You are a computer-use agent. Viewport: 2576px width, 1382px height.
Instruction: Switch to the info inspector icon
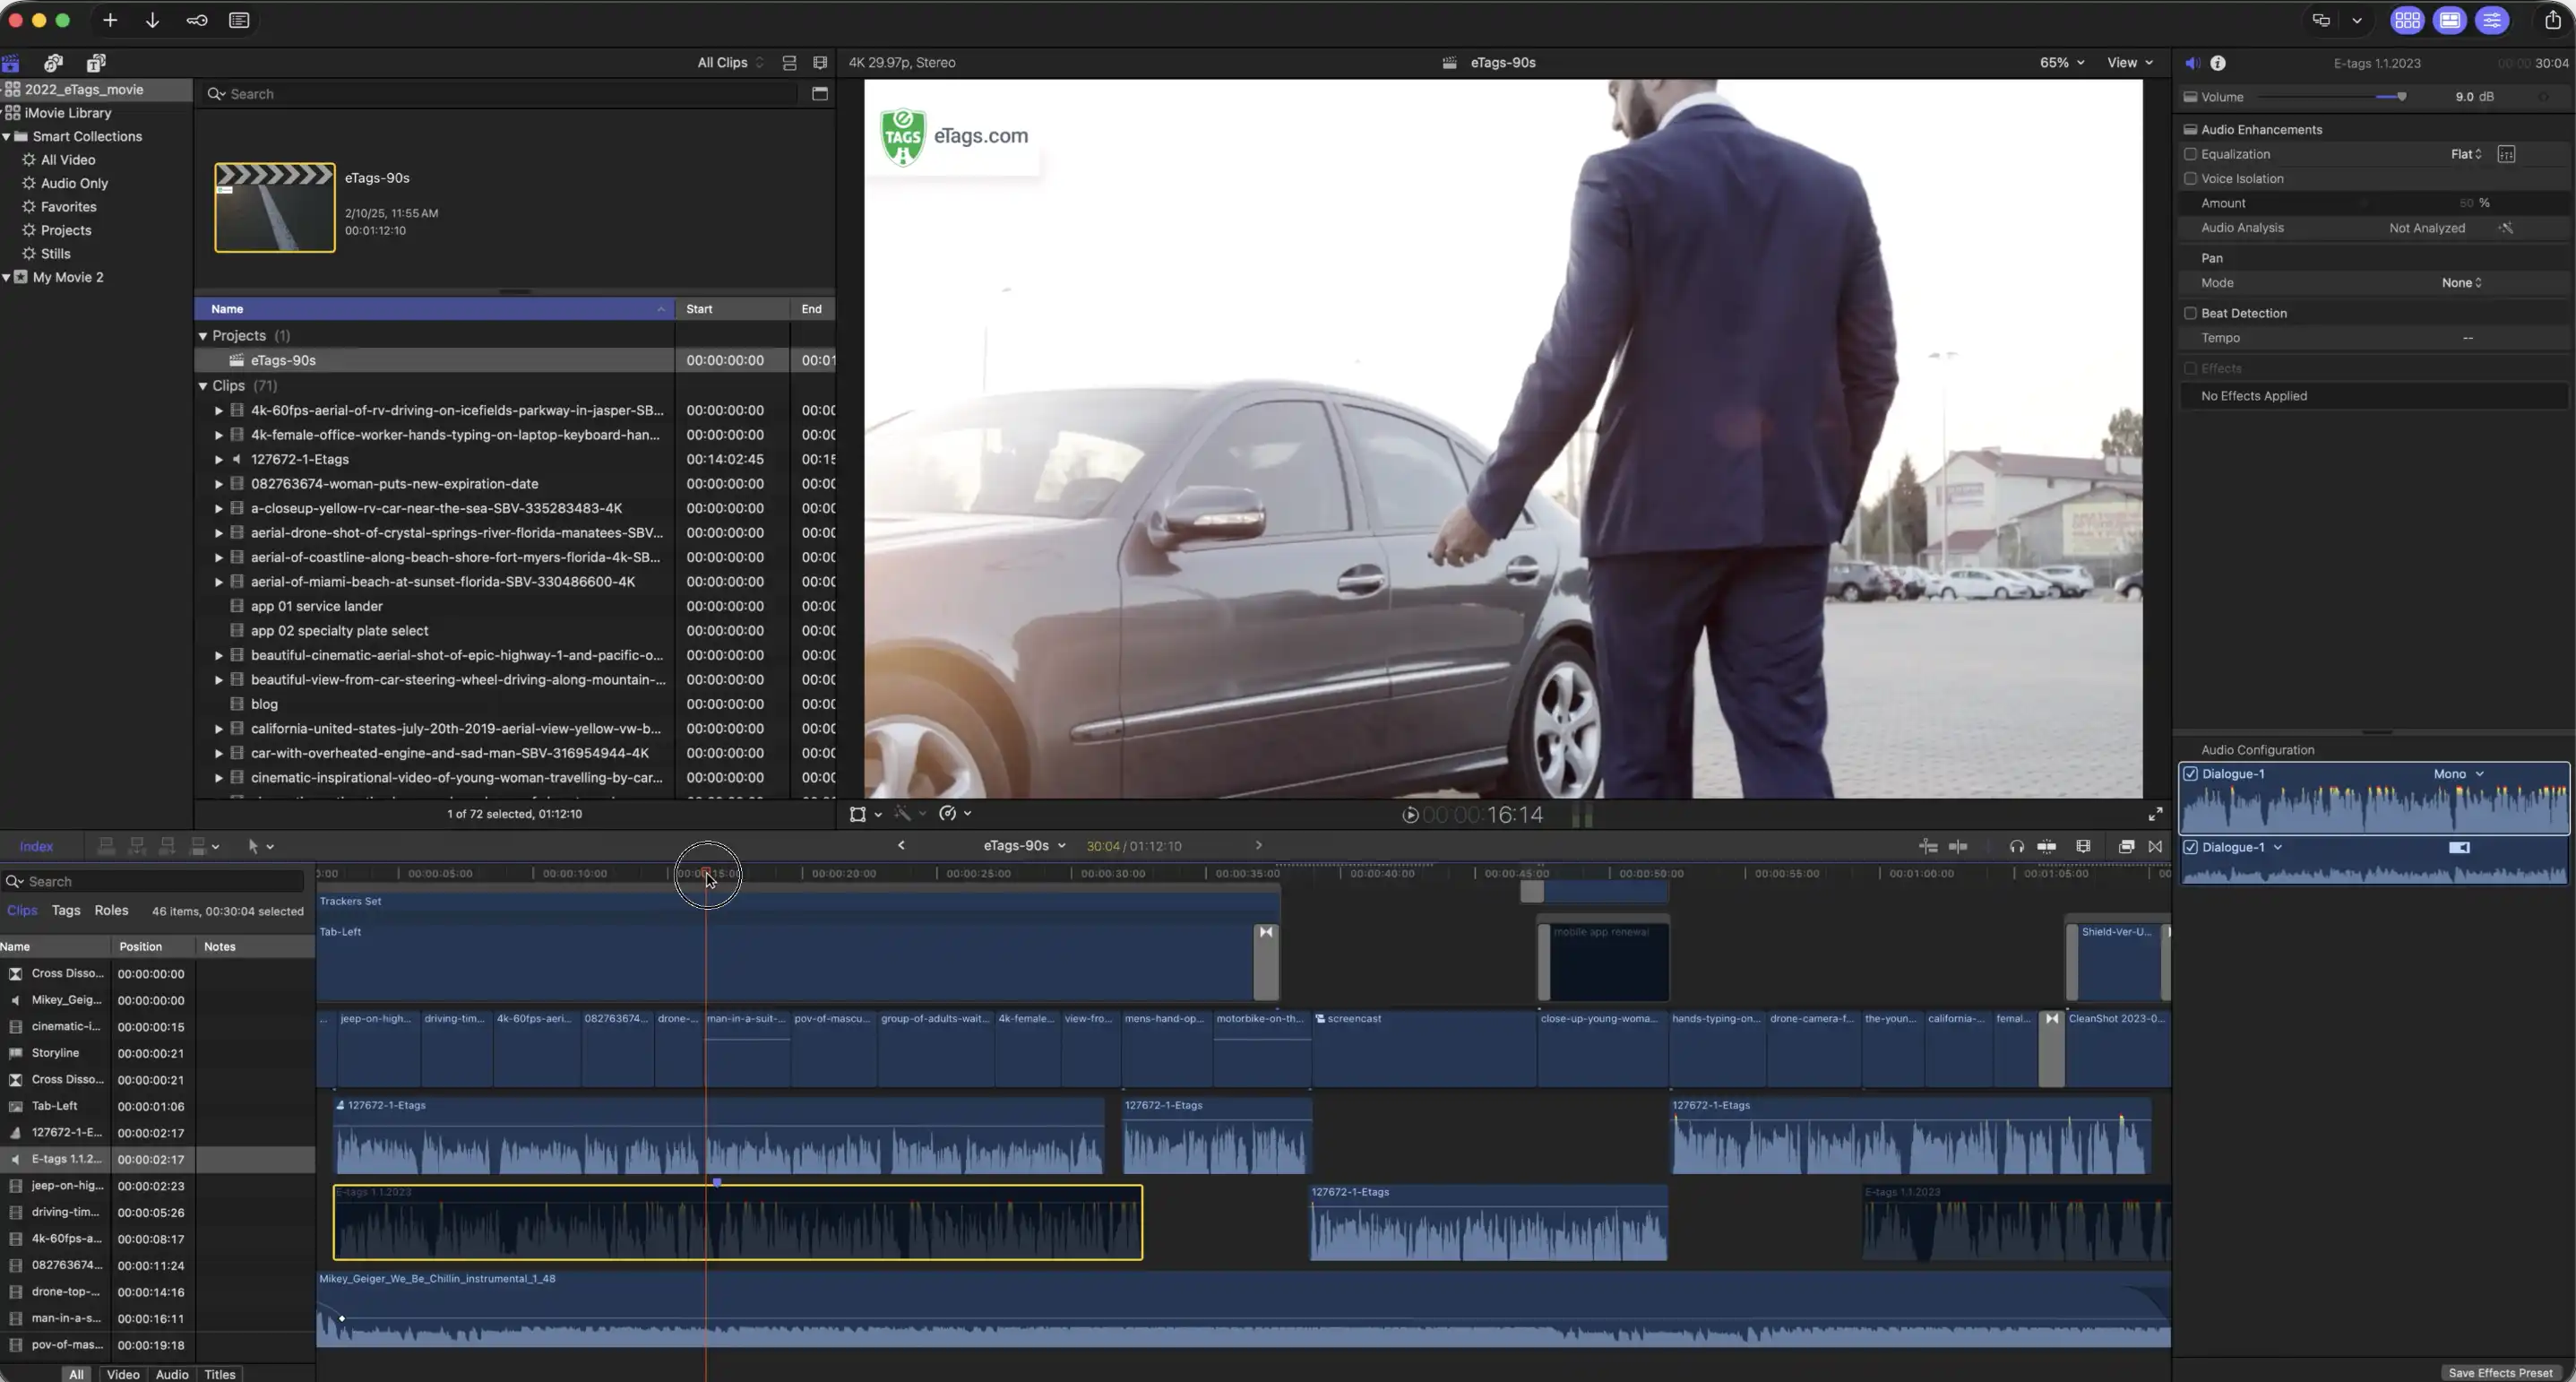coord(2218,63)
